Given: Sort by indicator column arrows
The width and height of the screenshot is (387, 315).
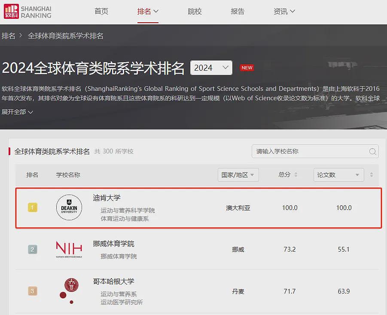Looking at the screenshot, I should coord(372,175).
